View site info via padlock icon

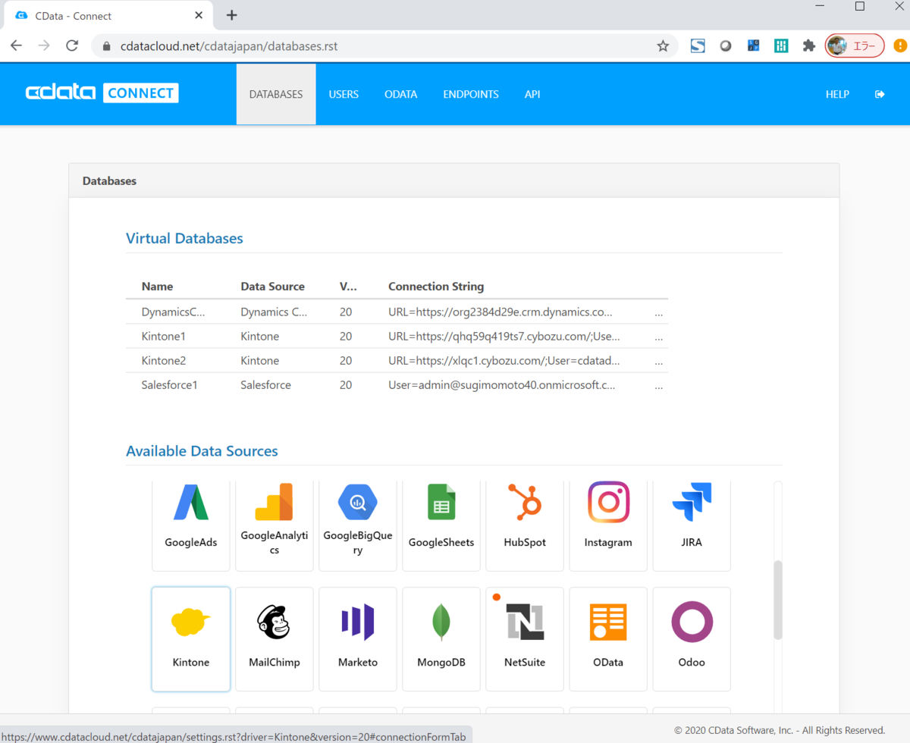[106, 46]
